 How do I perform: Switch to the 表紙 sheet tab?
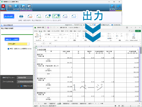45,104
